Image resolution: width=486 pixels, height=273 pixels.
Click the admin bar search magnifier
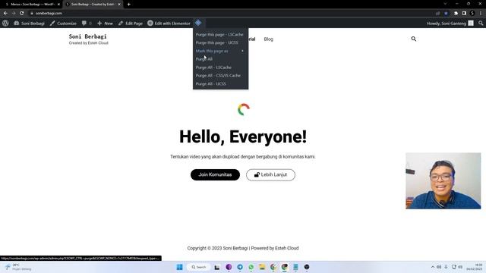point(481,24)
